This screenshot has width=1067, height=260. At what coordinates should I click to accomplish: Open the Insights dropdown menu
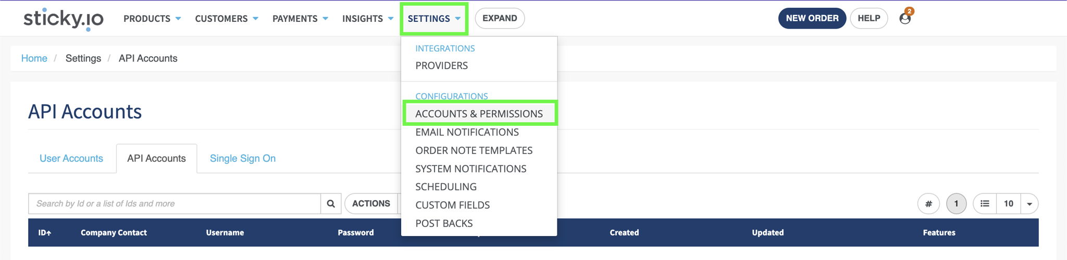pos(368,19)
